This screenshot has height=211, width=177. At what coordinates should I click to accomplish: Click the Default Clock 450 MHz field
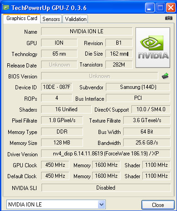(55, 176)
